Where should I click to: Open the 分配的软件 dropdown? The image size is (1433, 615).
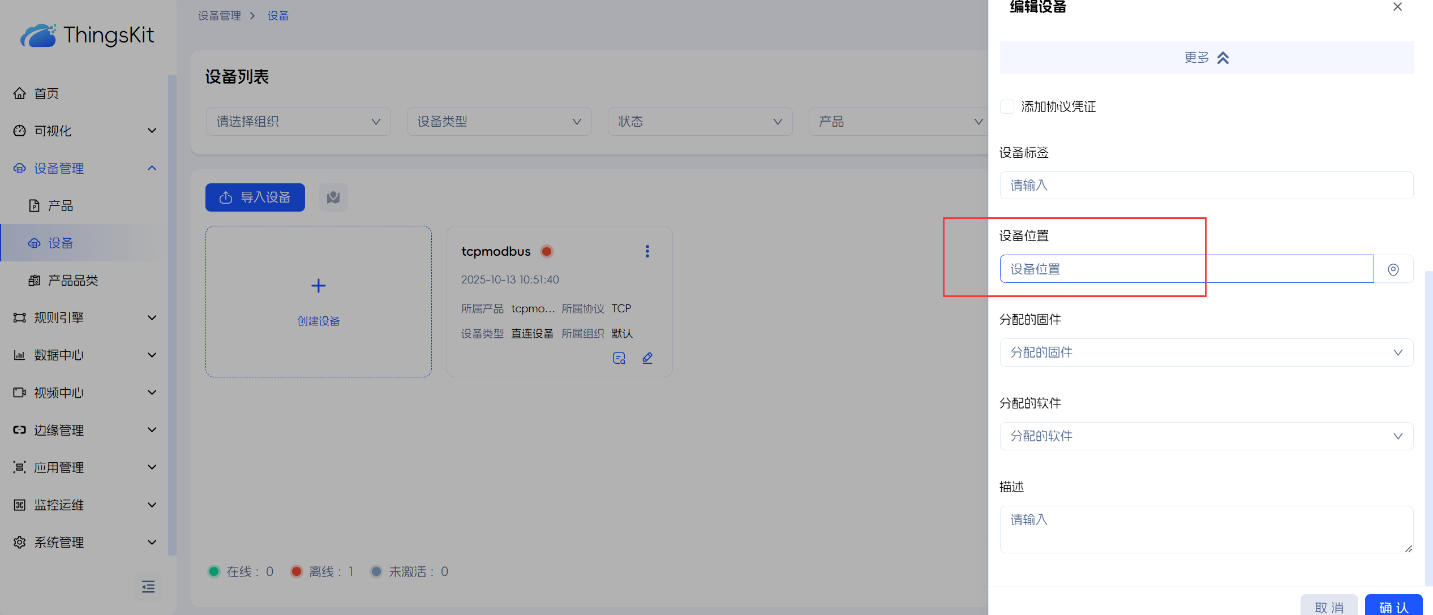coord(1206,436)
